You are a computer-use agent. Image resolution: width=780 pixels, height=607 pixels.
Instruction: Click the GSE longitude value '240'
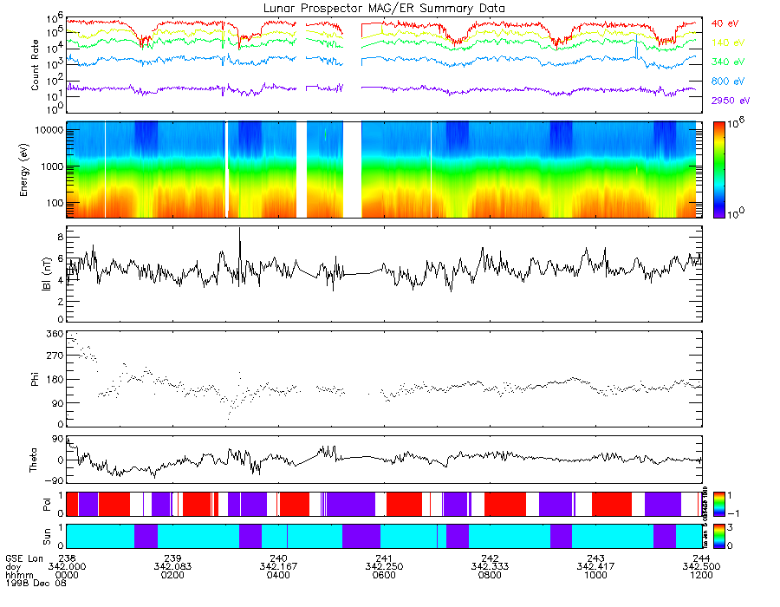click(278, 558)
